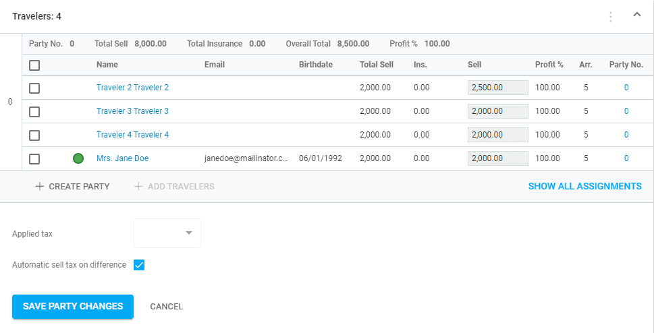Click the Add Travelers button
Viewport: 654px width, 333px height.
click(174, 186)
